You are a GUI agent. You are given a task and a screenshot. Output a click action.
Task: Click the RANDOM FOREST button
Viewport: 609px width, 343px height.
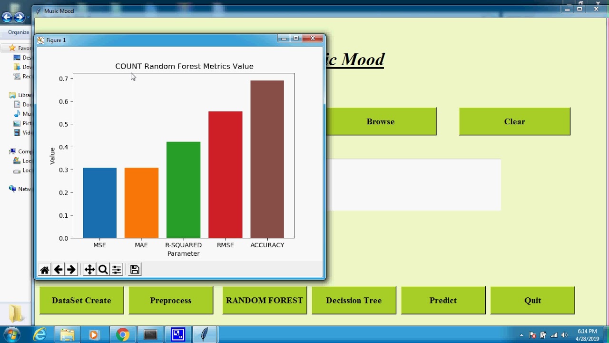(265, 301)
